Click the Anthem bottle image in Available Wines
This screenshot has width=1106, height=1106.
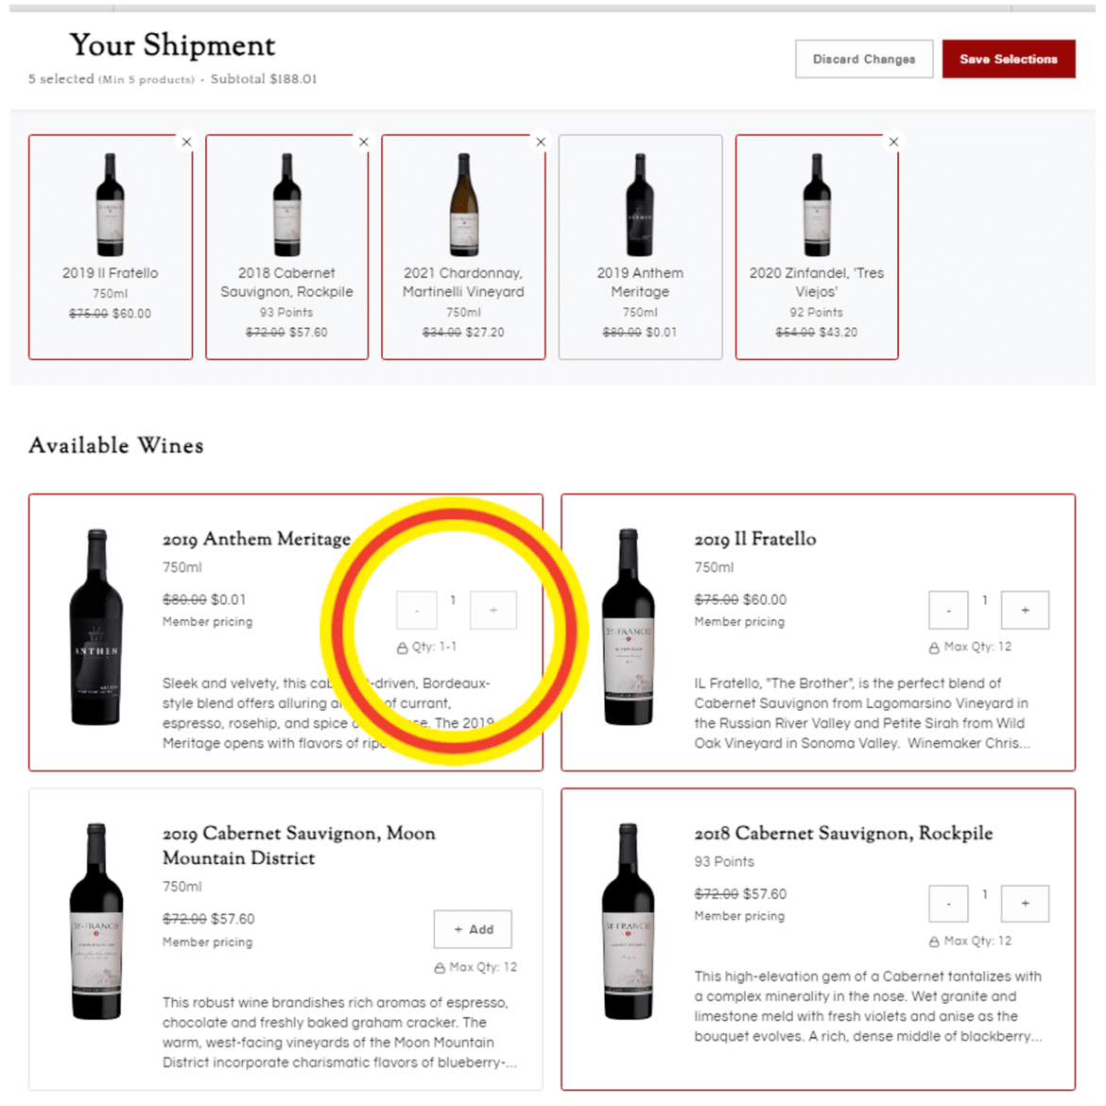point(96,627)
